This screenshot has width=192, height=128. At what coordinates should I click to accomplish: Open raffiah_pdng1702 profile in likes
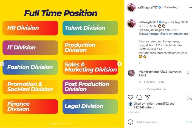(x=157, y=104)
